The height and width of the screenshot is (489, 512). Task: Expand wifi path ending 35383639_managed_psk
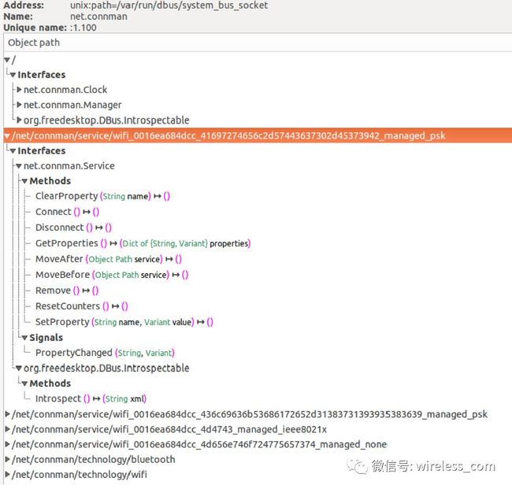tap(7, 414)
